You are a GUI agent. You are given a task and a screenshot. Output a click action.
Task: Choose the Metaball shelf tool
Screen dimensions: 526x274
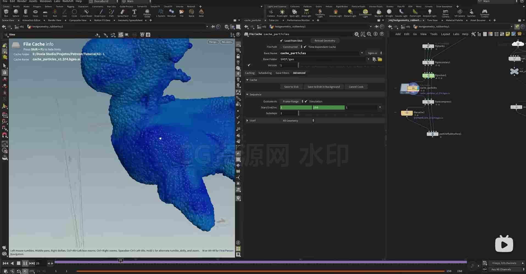coord(171,13)
